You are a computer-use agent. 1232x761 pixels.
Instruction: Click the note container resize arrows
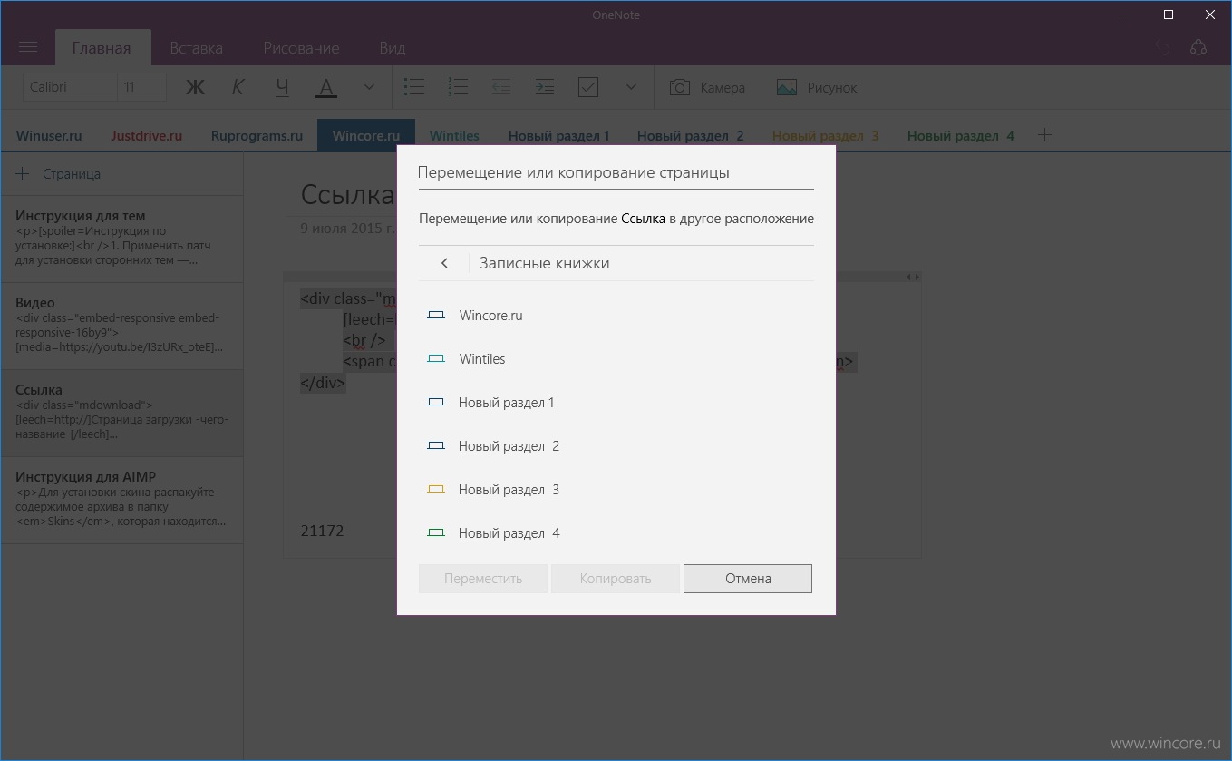point(914,277)
